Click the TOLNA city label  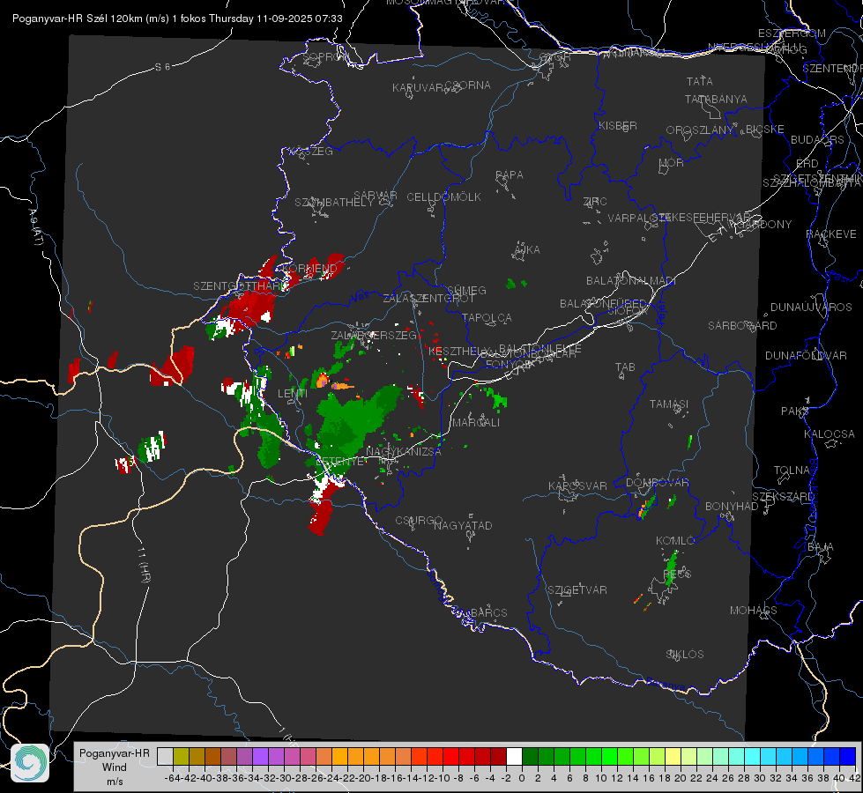click(x=792, y=471)
